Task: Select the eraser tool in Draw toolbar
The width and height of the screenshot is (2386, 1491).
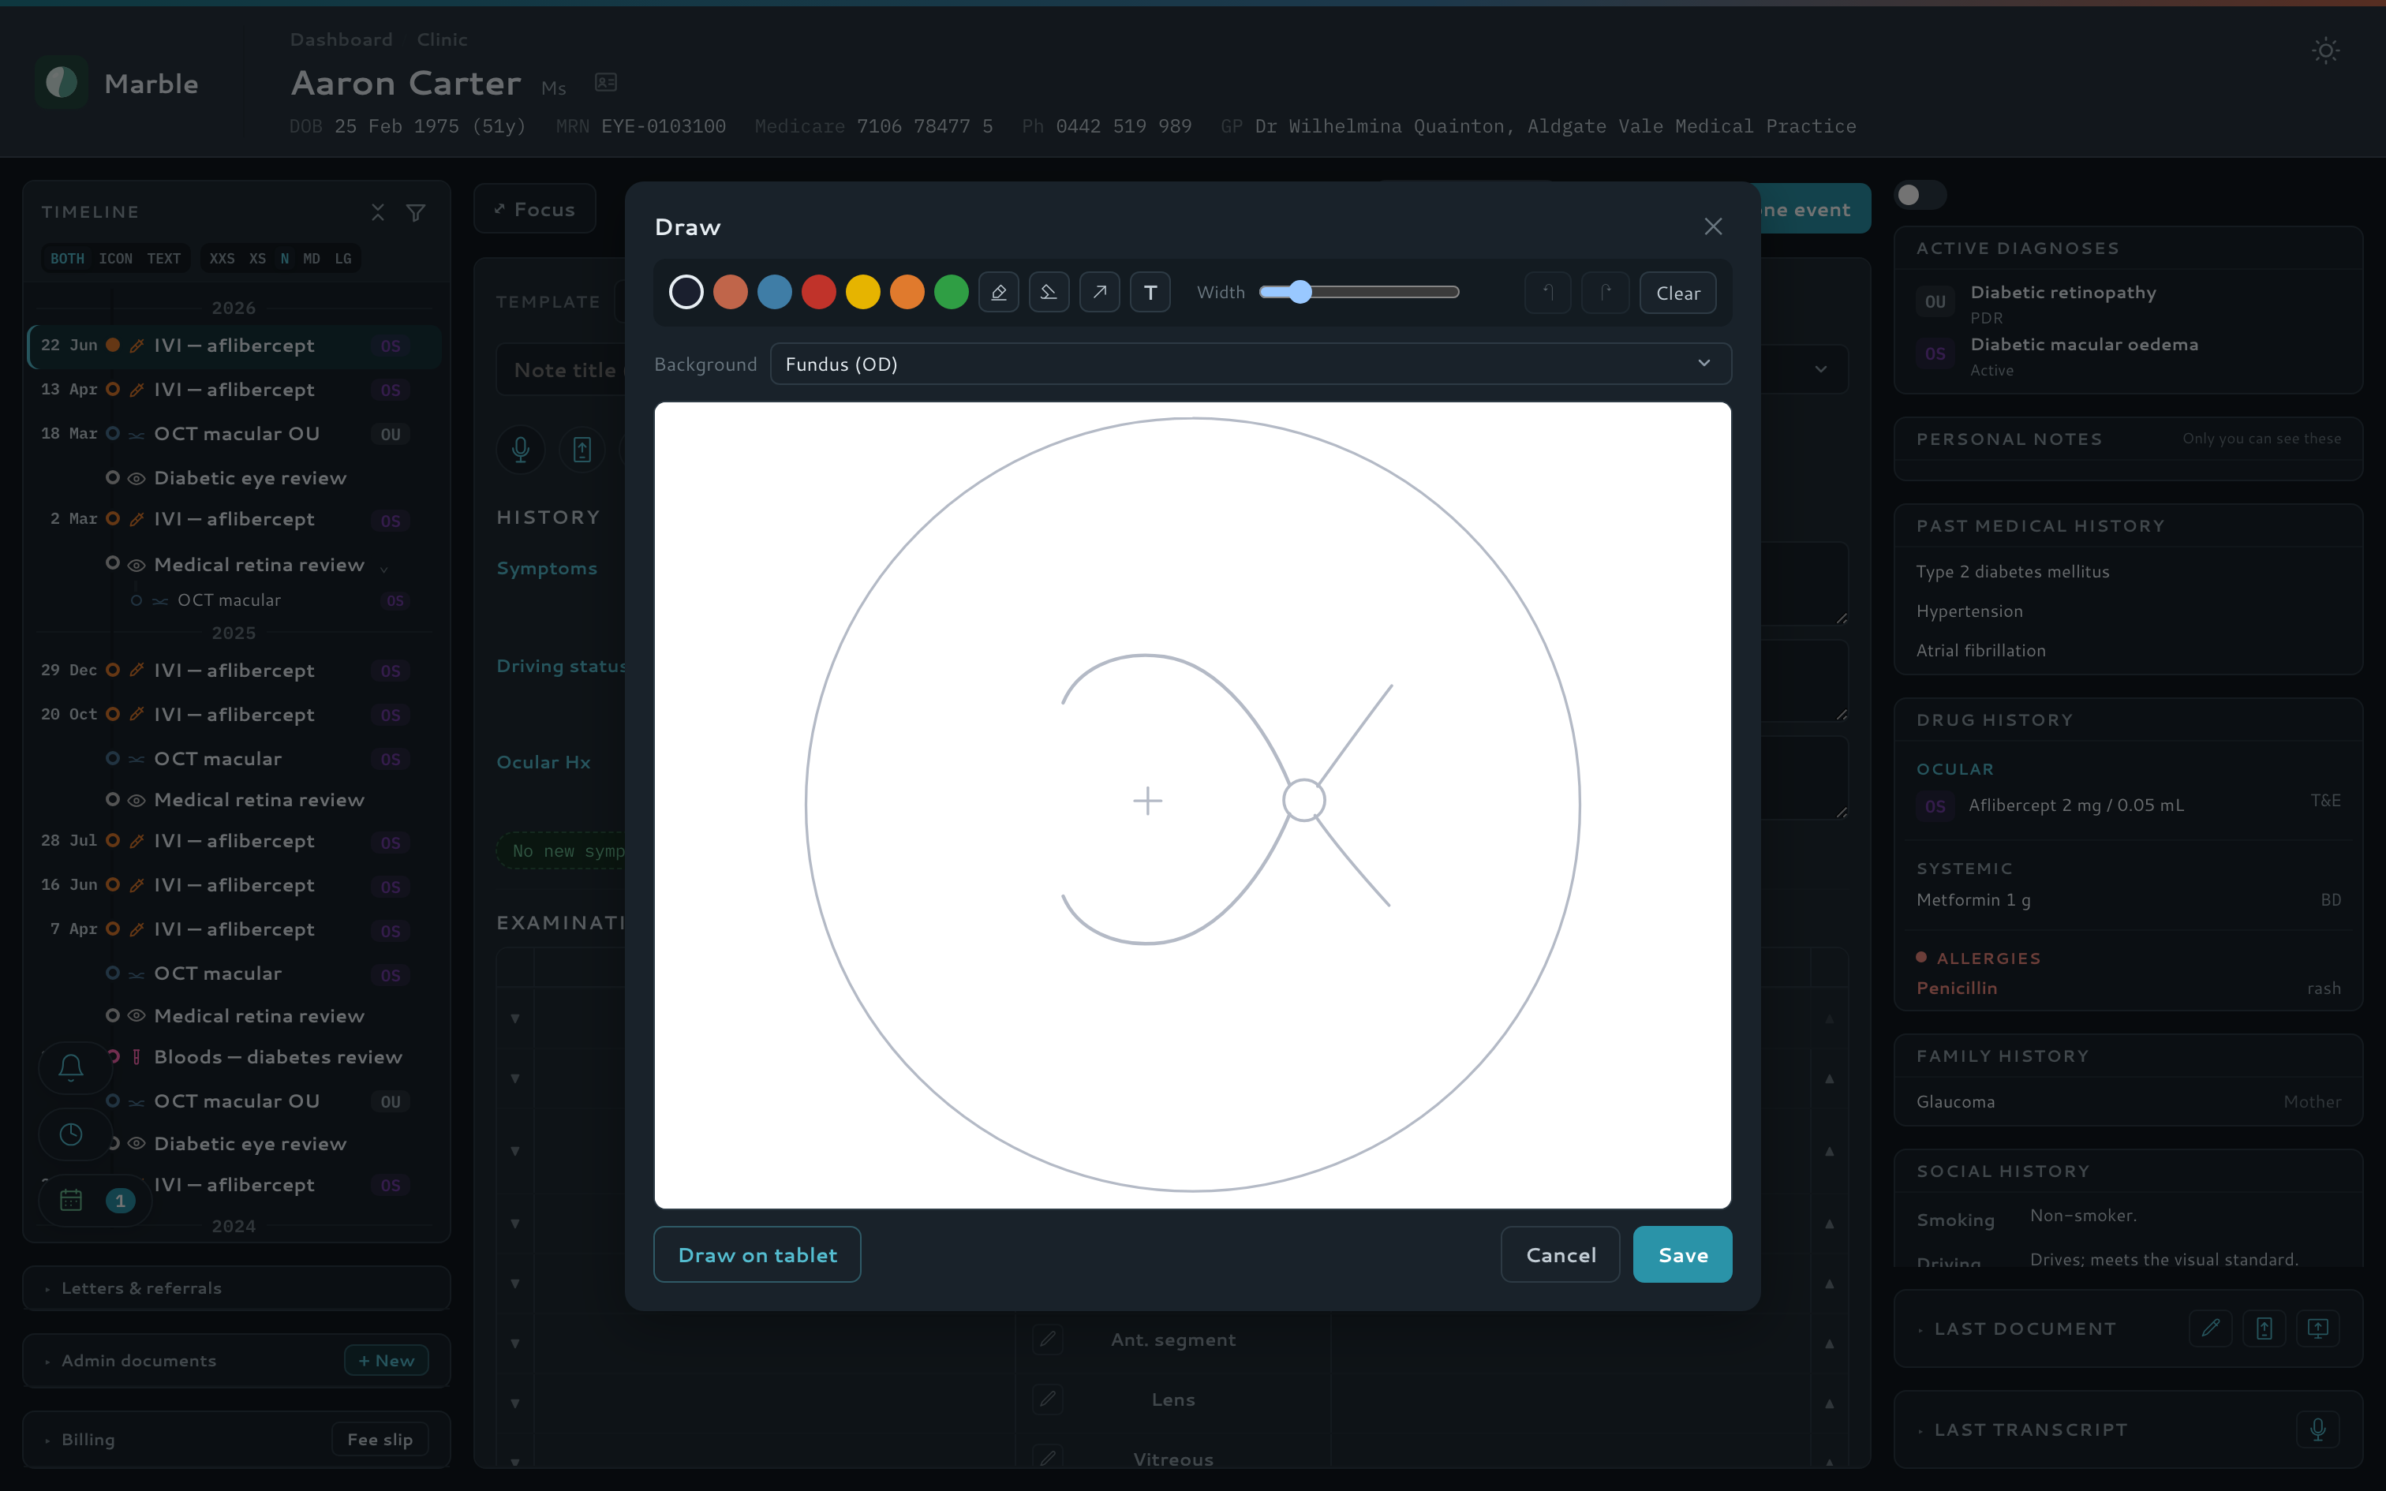Action: (x=1049, y=292)
